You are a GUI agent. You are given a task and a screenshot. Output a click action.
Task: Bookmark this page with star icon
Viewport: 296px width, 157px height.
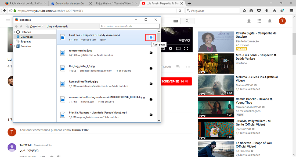[x=244, y=11]
